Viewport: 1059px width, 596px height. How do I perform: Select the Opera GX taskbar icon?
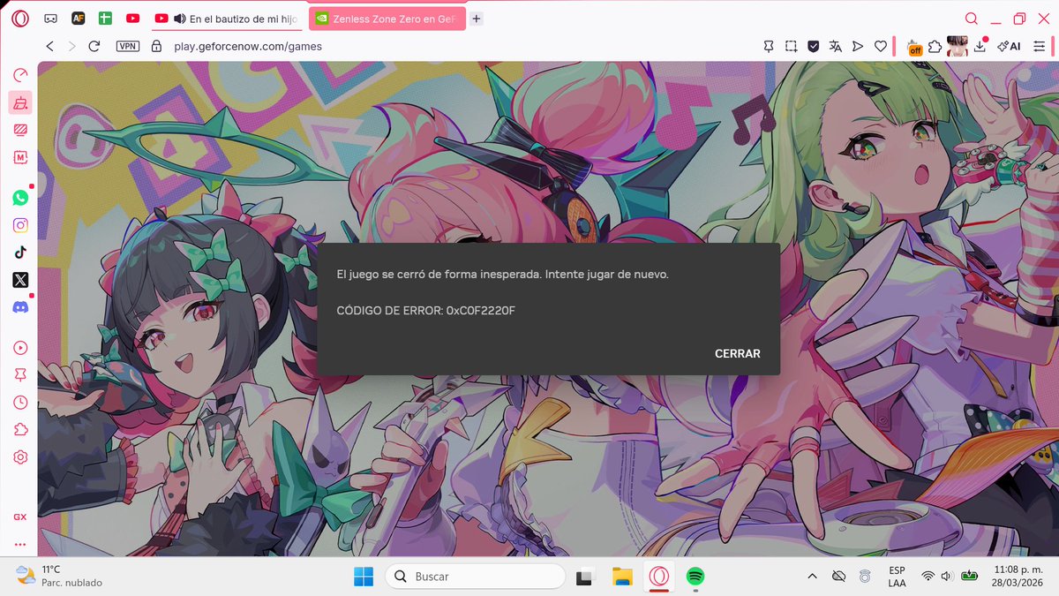pos(658,577)
